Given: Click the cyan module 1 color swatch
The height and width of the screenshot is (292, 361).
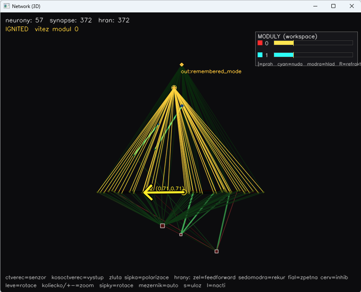Looking at the screenshot, I should click(x=260, y=55).
